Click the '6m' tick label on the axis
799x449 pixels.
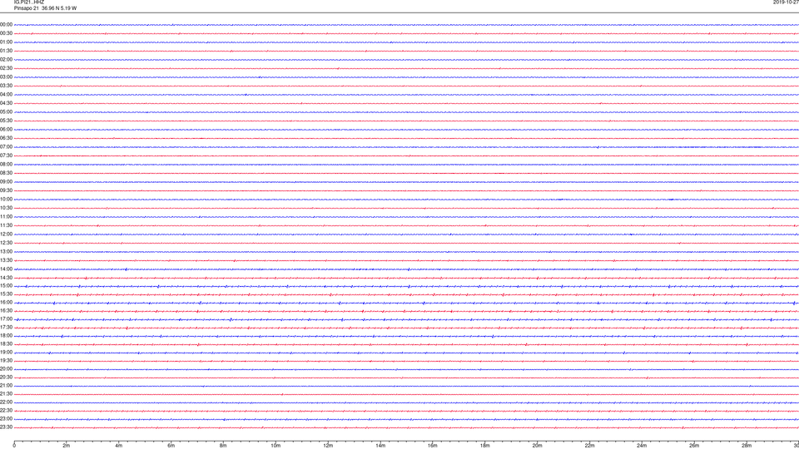click(171, 446)
